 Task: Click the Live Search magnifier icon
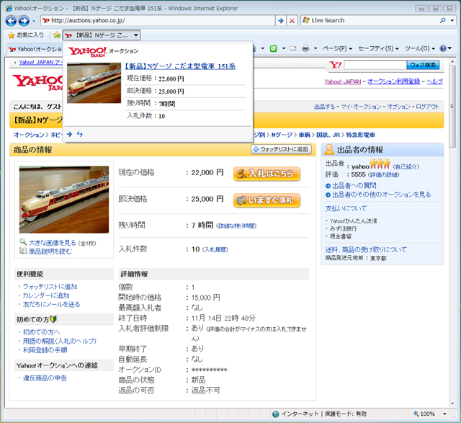tap(443, 21)
